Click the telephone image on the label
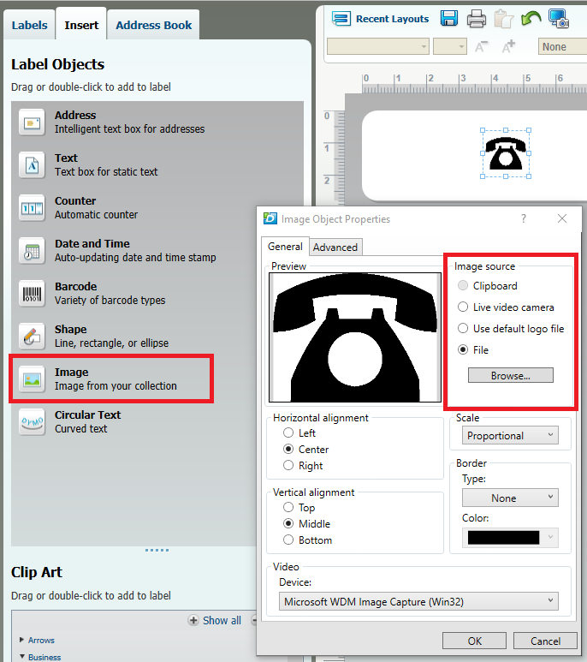This screenshot has height=662, width=587. (505, 154)
